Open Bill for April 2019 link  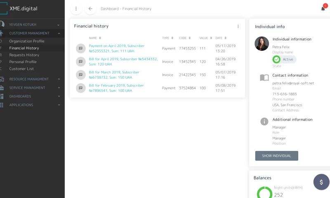pyautogui.click(x=123, y=61)
